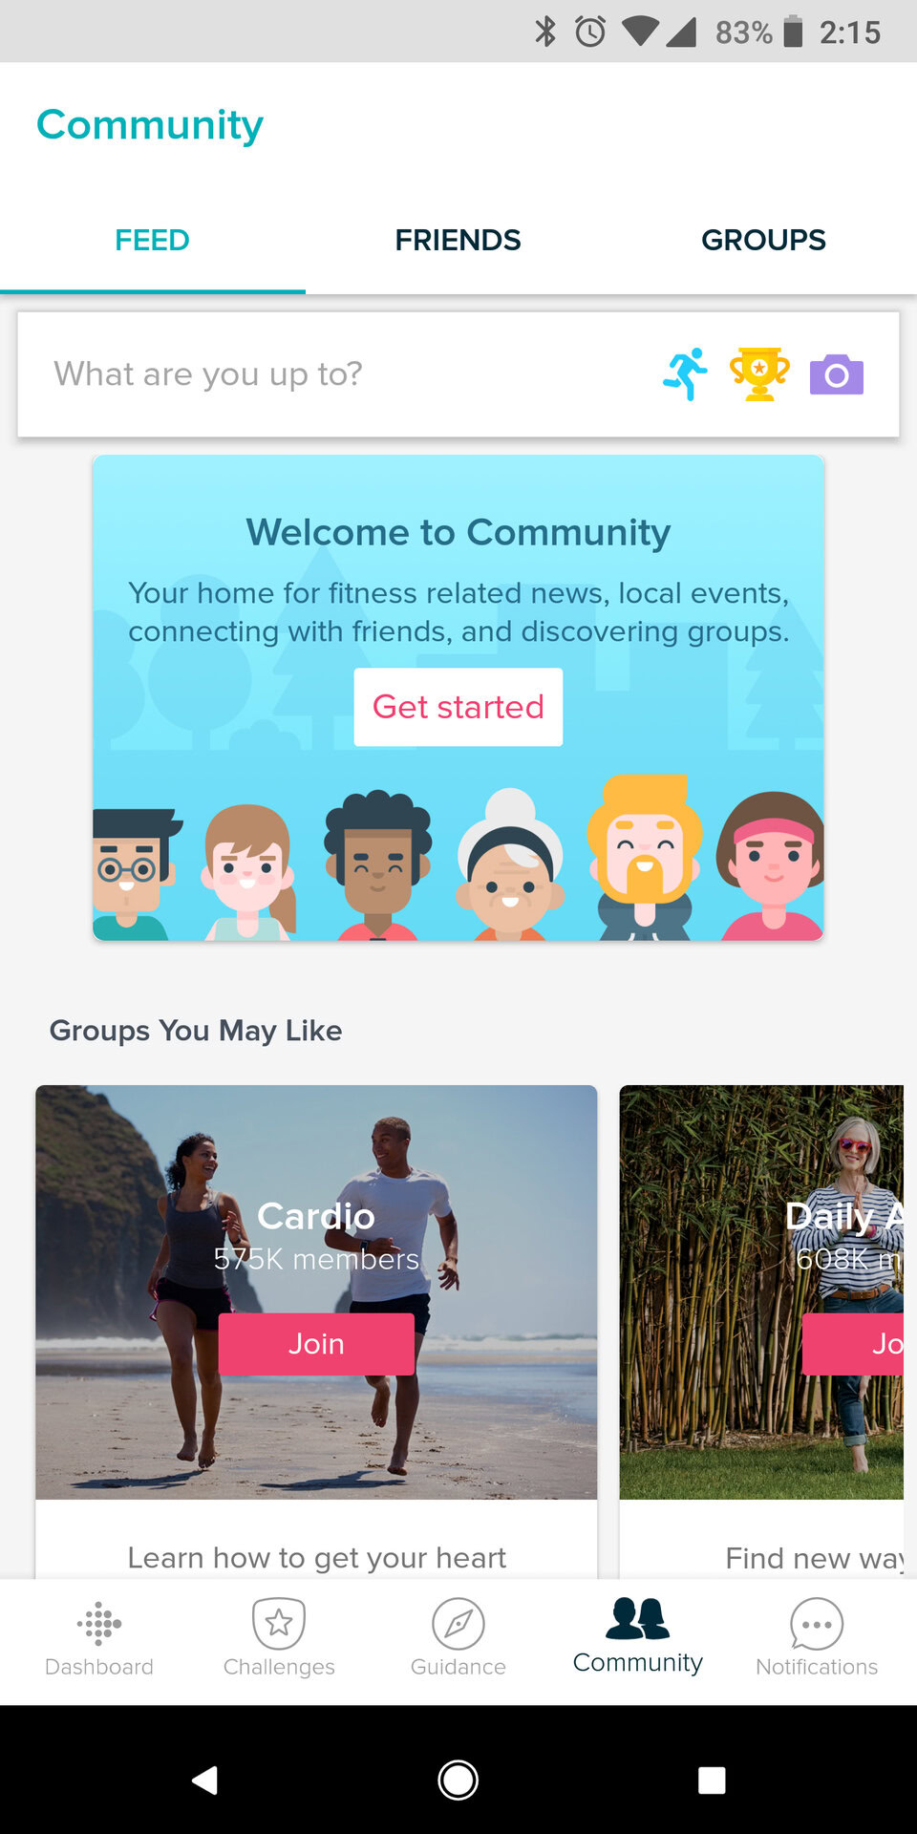This screenshot has height=1834, width=917.
Task: Open Guidance compass icon
Action: click(x=458, y=1624)
